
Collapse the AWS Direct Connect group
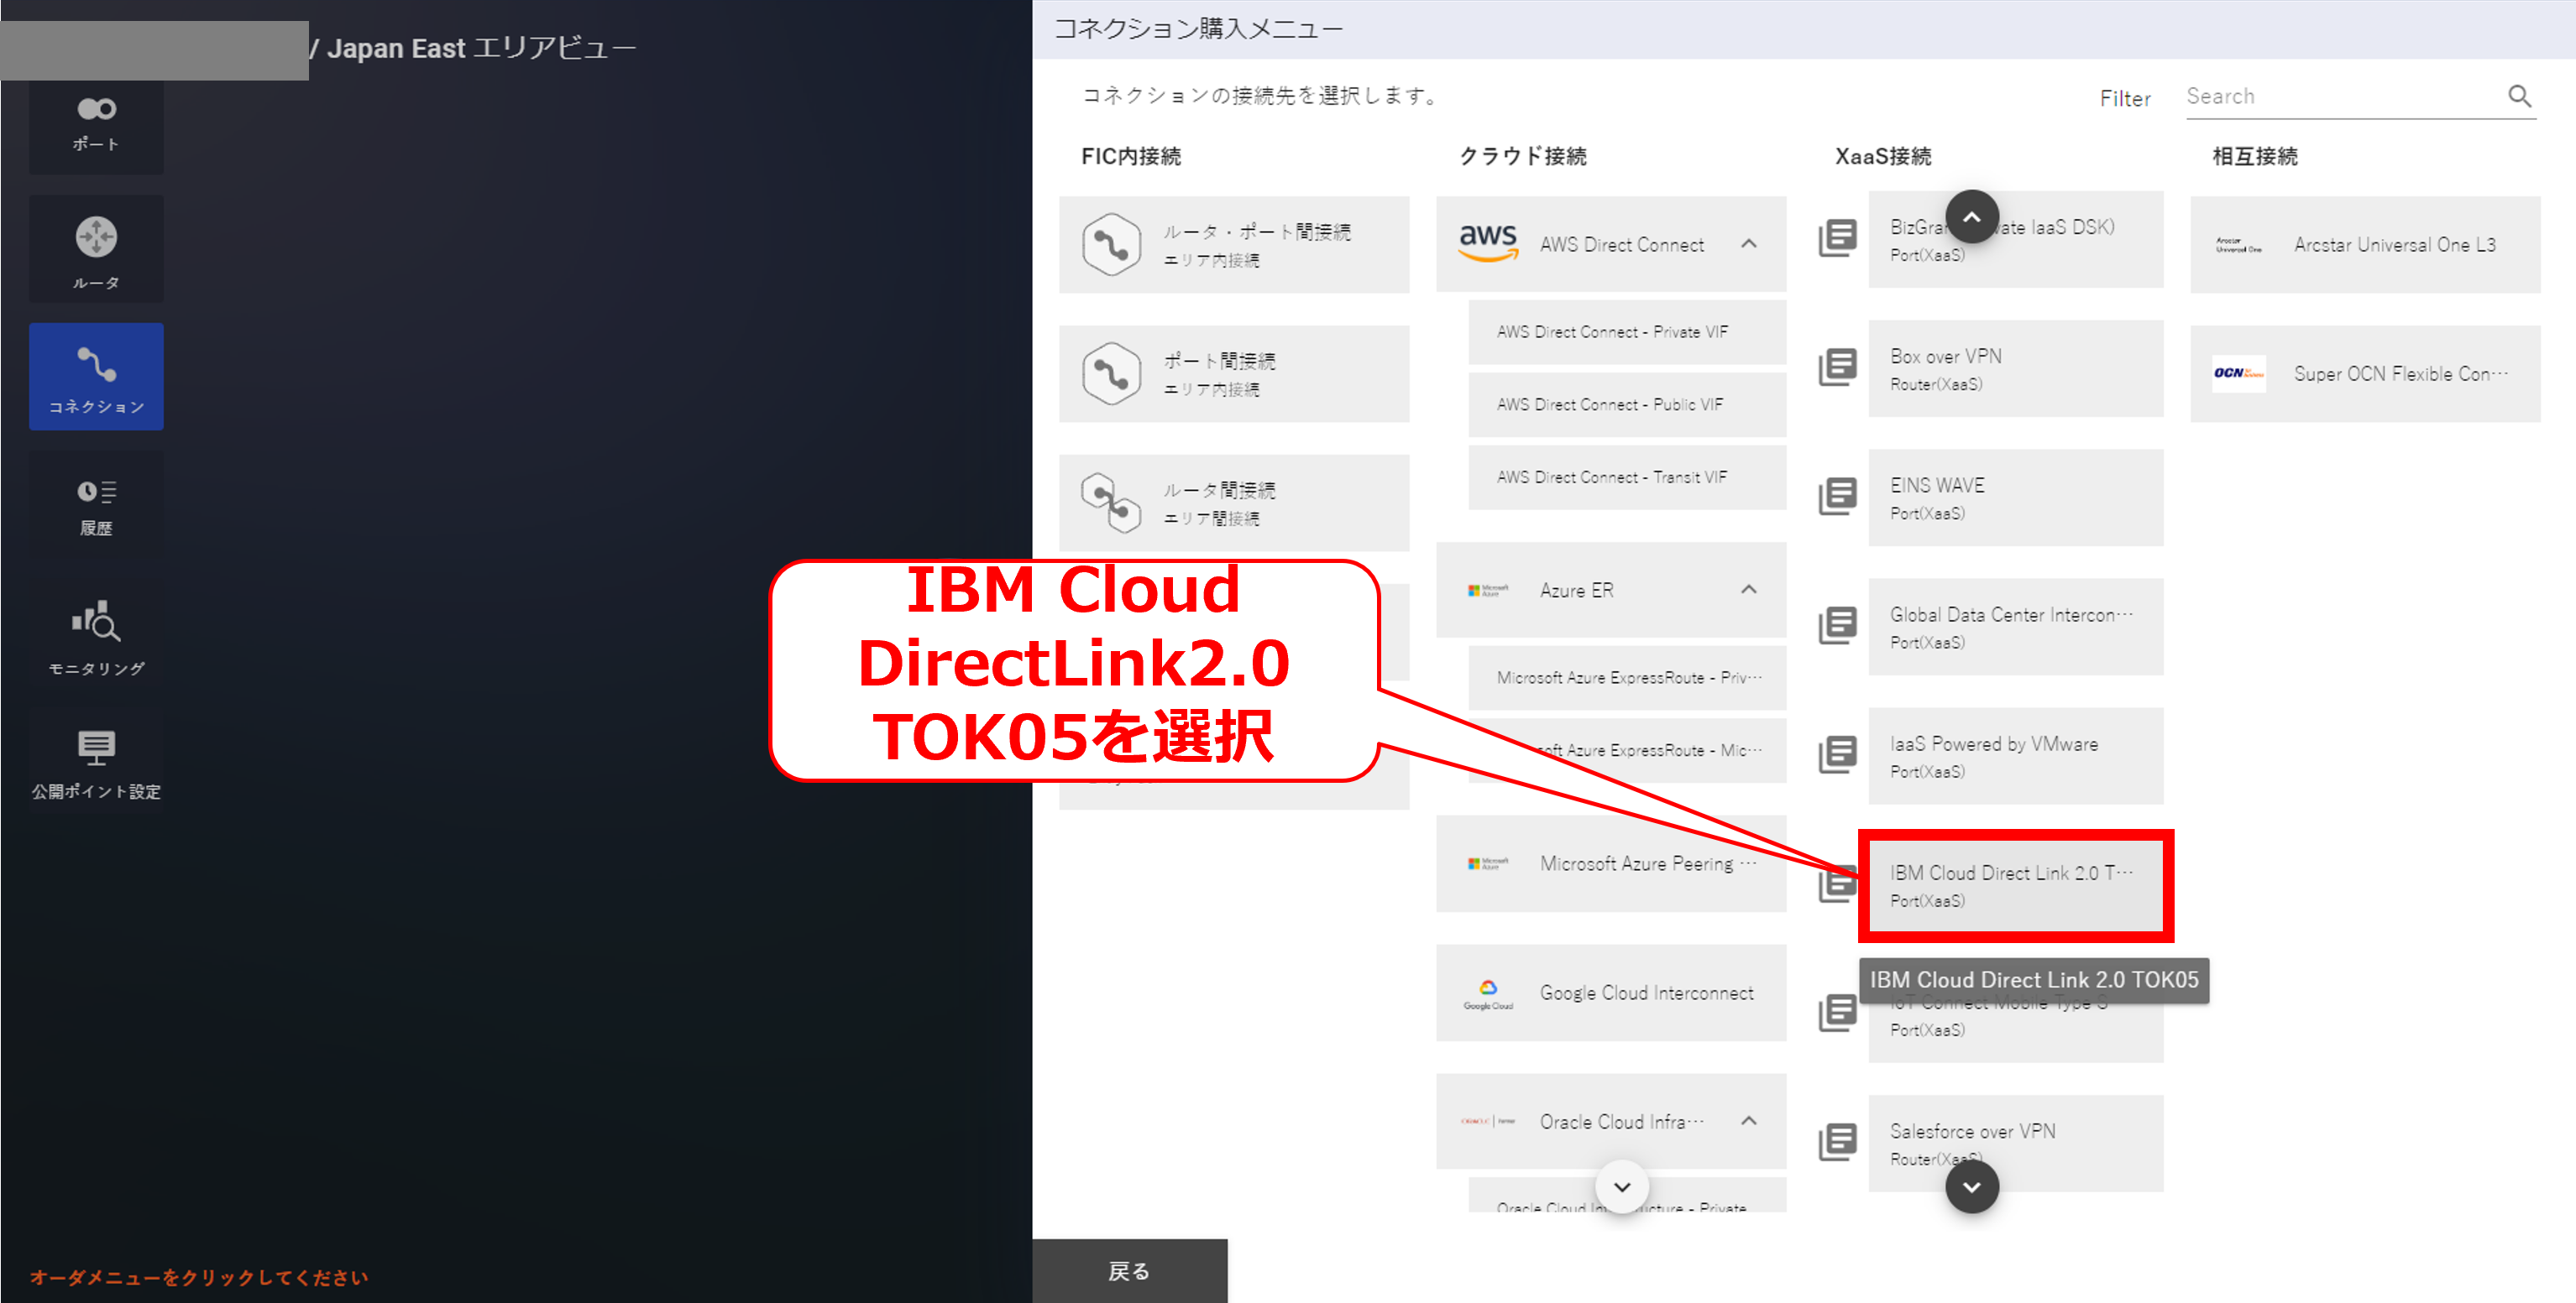(1748, 244)
